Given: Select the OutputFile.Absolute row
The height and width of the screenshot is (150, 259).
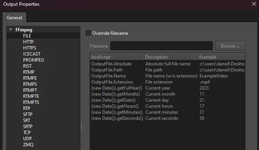Looking at the screenshot, I should [x=167, y=64].
